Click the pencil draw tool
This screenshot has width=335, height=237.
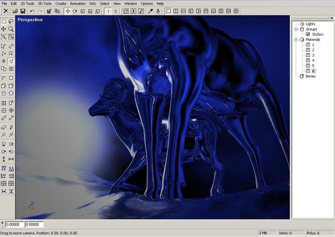click(x=11, y=127)
